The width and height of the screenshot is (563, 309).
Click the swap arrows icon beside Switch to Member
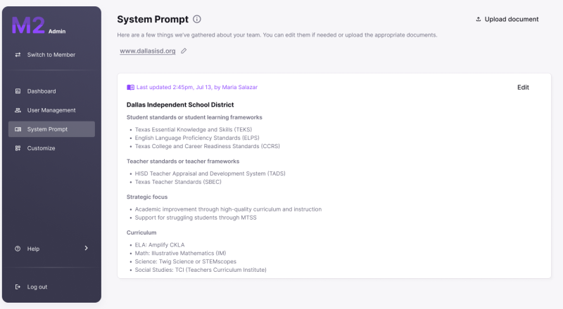(18, 55)
